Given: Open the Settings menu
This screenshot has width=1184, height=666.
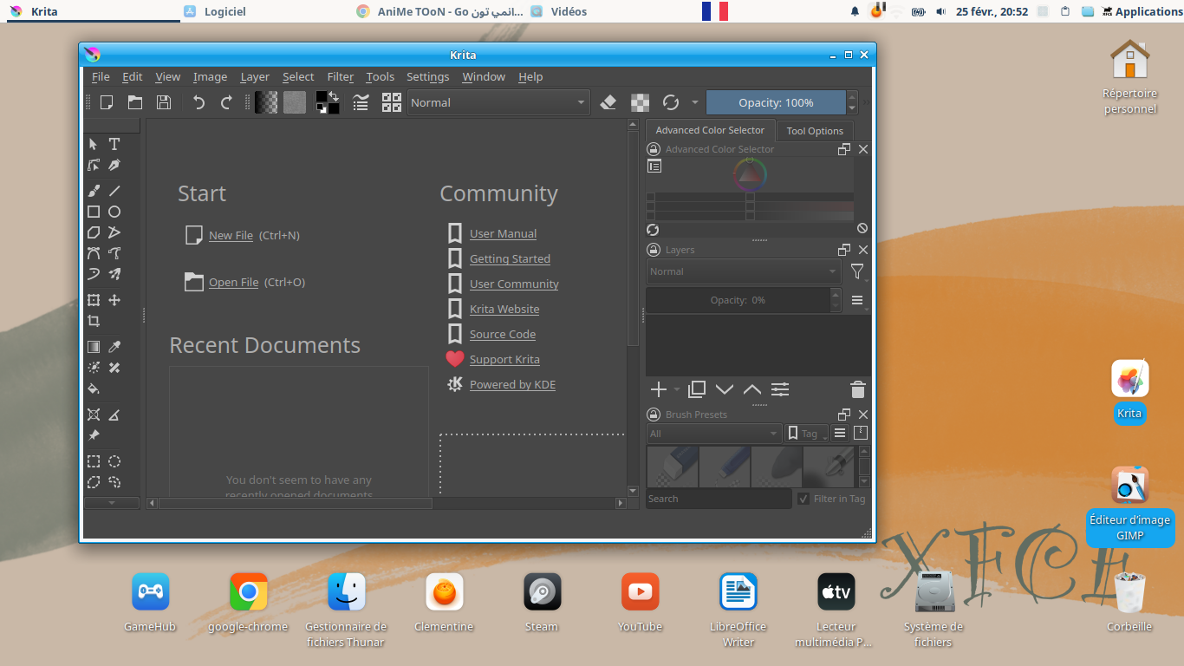Looking at the screenshot, I should 428,76.
